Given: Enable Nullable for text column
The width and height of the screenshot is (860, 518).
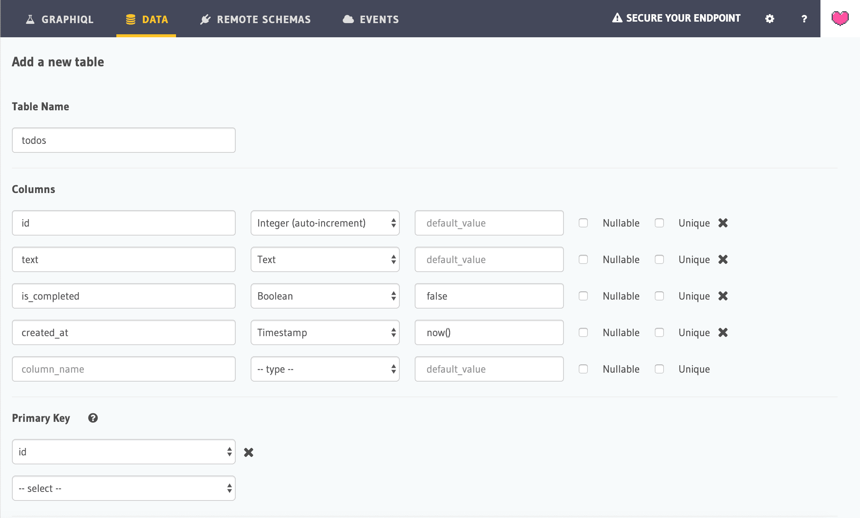Looking at the screenshot, I should 583,259.
